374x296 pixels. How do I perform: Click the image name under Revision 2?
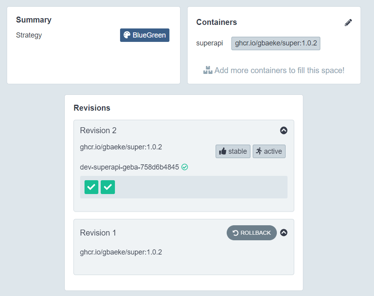pyautogui.click(x=121, y=147)
